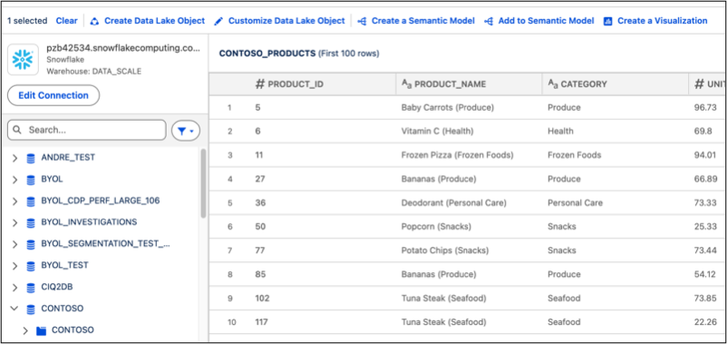Expand the ANDRE_TEST database
This screenshot has width=727, height=344.
tap(15, 158)
